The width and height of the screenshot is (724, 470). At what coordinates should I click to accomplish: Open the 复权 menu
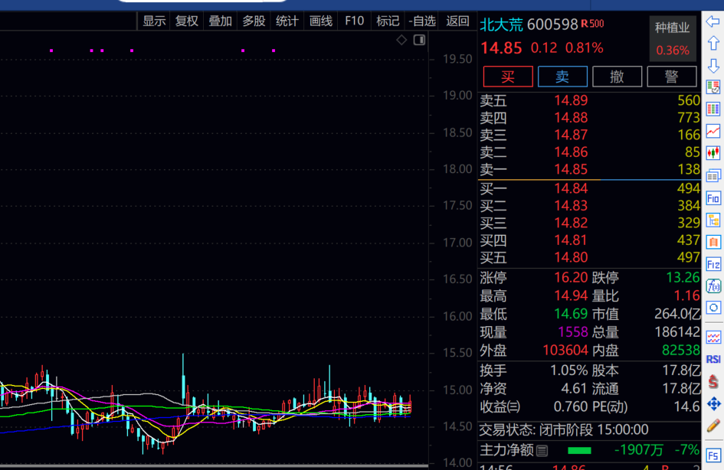(186, 21)
